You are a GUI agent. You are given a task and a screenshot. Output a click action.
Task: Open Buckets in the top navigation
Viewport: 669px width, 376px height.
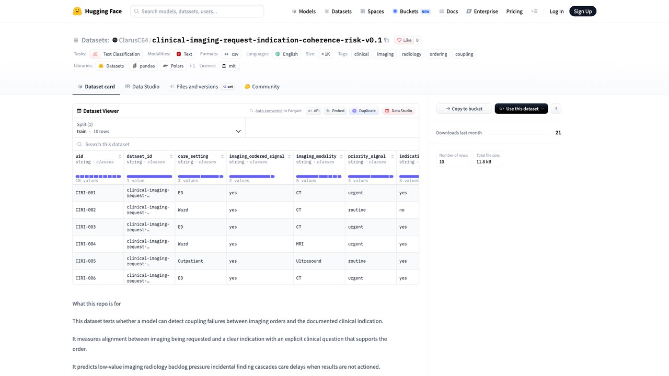411,11
